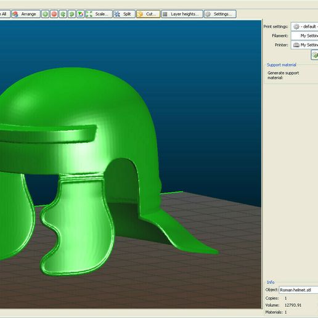Screen dimensions: 318x318
Task: Open the Scale... tool
Action: (99, 14)
